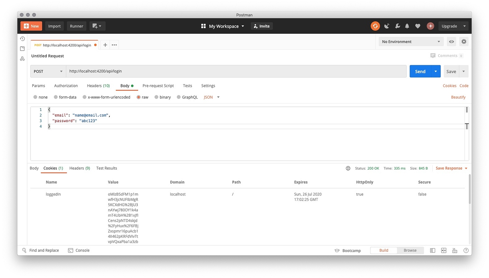Select the x-www-form-urlencoded body type
The image size is (489, 278).
click(x=106, y=97)
